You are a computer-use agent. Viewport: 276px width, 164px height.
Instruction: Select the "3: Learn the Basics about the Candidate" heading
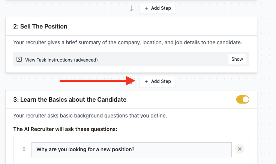tap(70, 99)
